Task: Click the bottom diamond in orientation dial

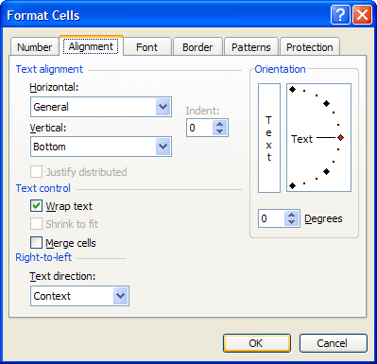Action: 292,186
